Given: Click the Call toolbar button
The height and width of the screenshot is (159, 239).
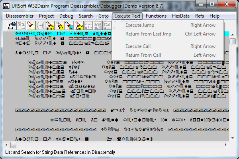Looking at the screenshot, I should (x=108, y=26).
